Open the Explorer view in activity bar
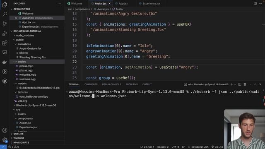 (x=5, y=5)
